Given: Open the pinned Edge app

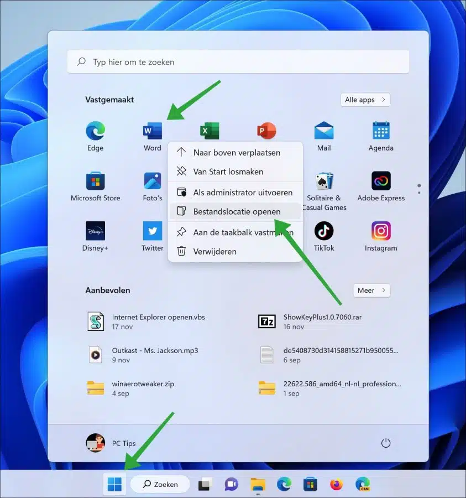Looking at the screenshot, I should (95, 136).
